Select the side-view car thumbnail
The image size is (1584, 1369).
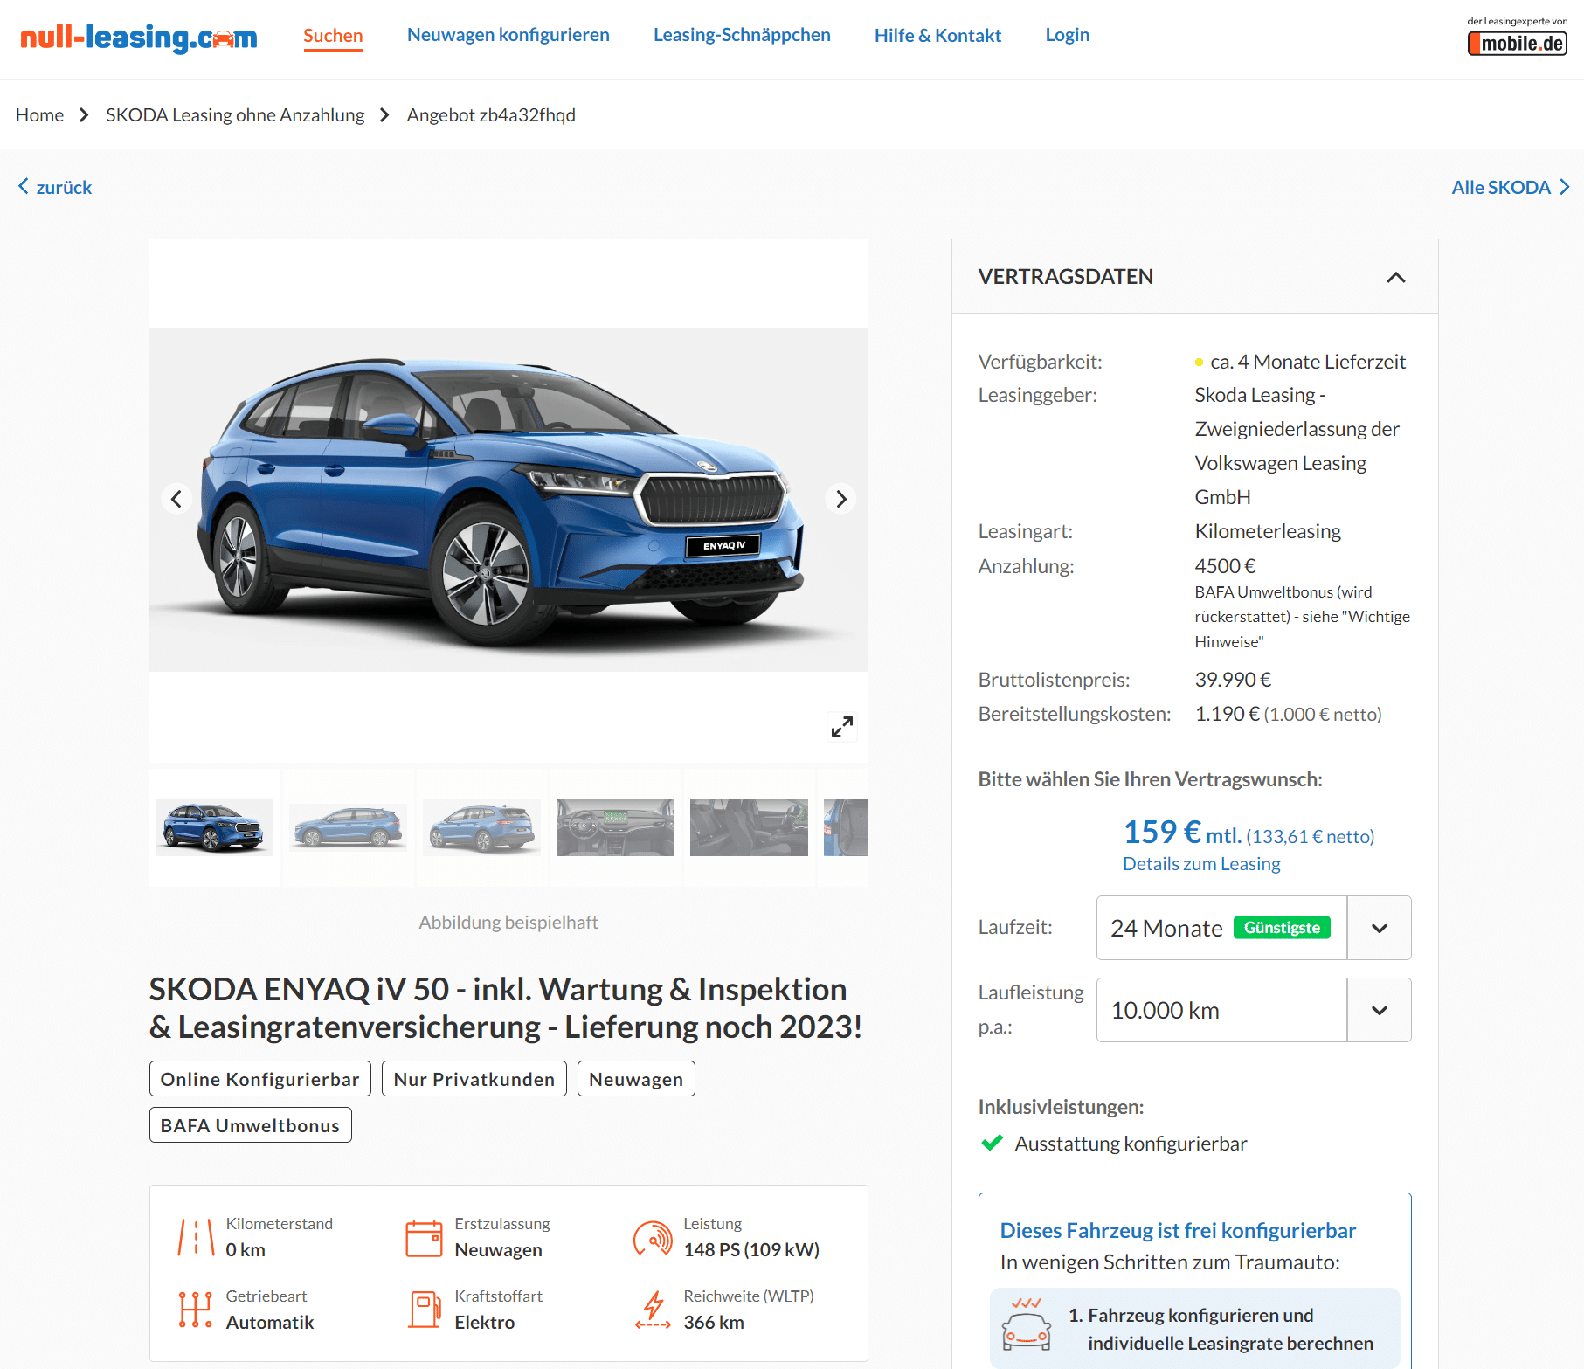pos(348,827)
